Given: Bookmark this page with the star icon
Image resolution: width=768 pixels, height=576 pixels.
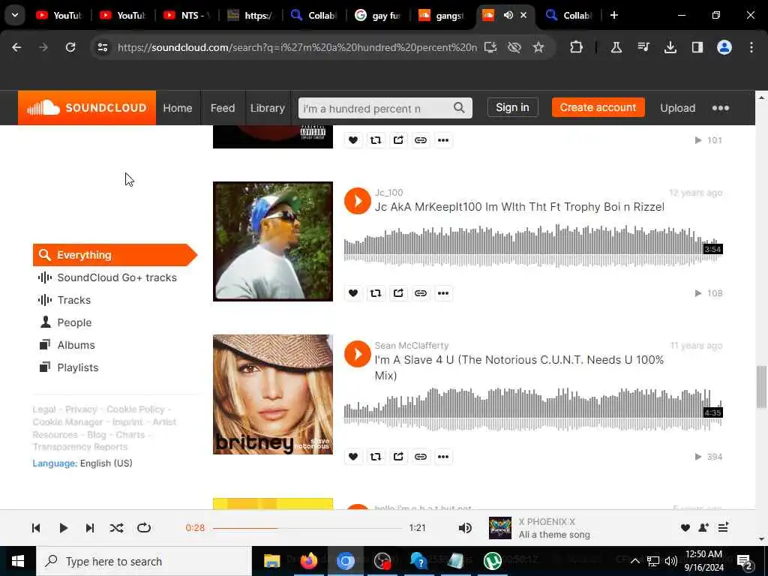Looking at the screenshot, I should (x=538, y=47).
